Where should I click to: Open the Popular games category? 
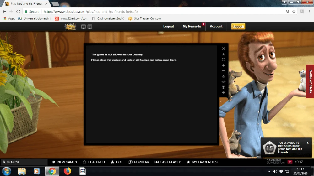pos(139,162)
